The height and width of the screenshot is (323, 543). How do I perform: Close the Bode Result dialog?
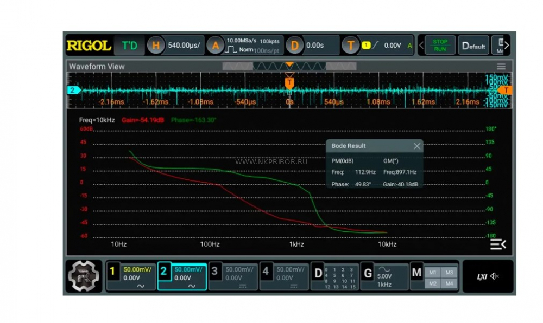pyautogui.click(x=416, y=146)
